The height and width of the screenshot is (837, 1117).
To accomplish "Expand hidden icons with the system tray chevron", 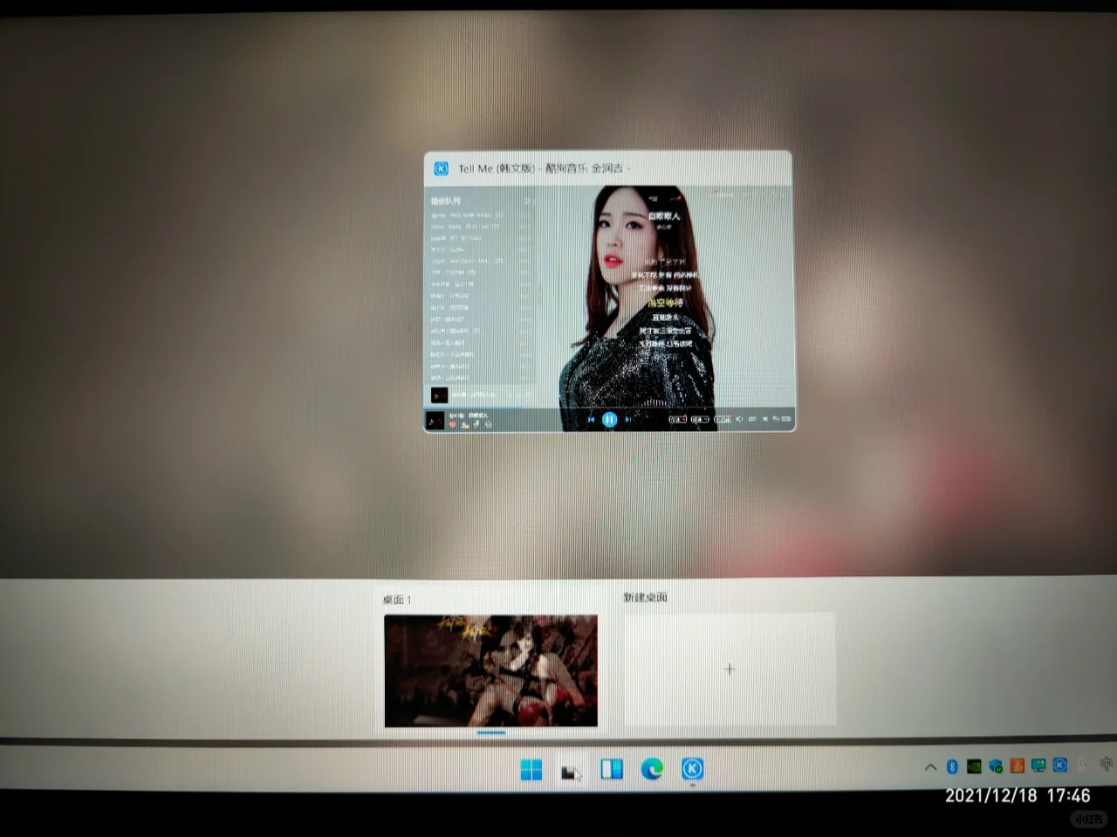I will [929, 766].
